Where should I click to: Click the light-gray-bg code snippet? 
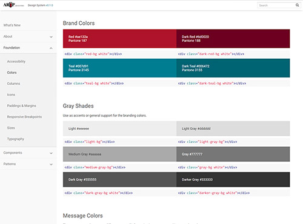coord(208,142)
